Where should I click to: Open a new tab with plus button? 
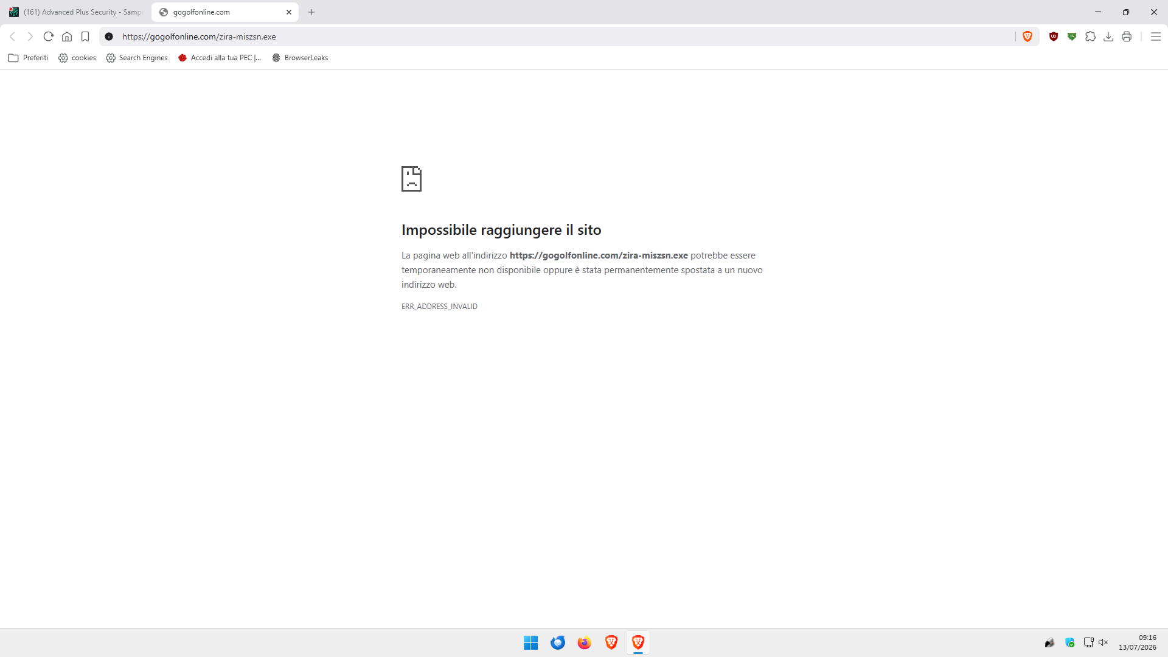tap(311, 12)
